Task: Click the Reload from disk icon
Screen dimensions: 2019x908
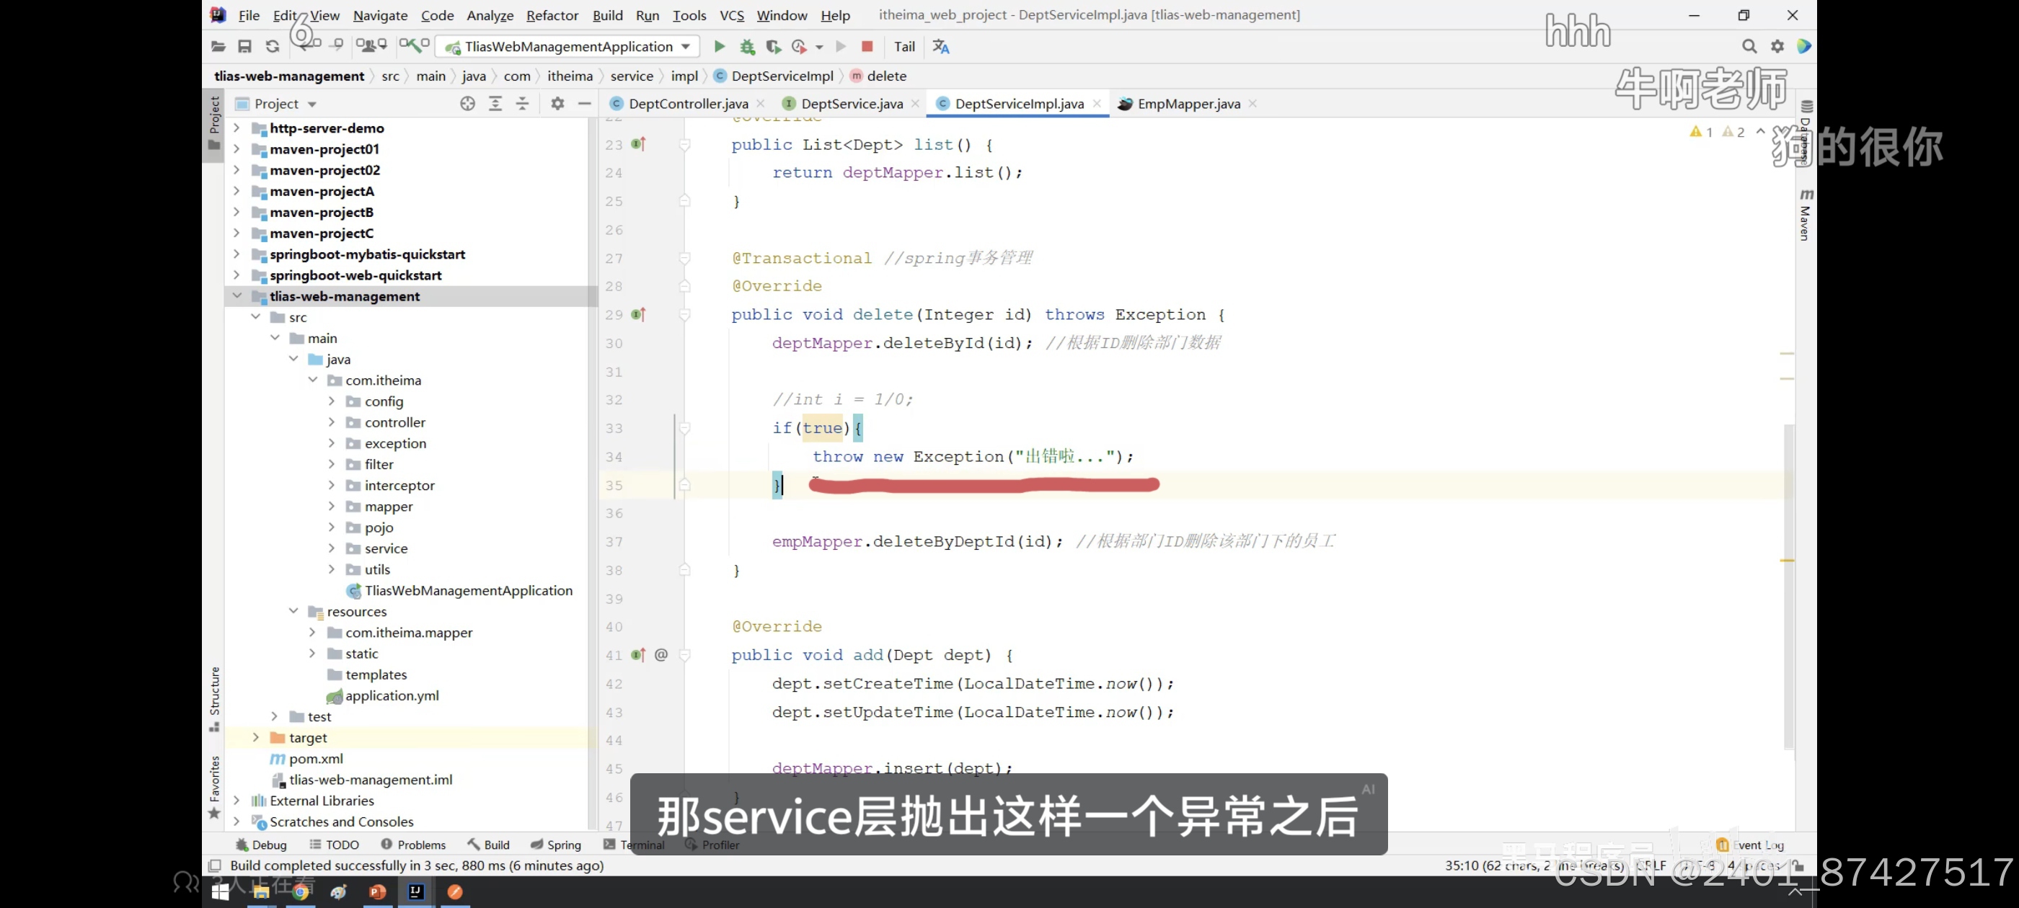Action: pyautogui.click(x=272, y=46)
